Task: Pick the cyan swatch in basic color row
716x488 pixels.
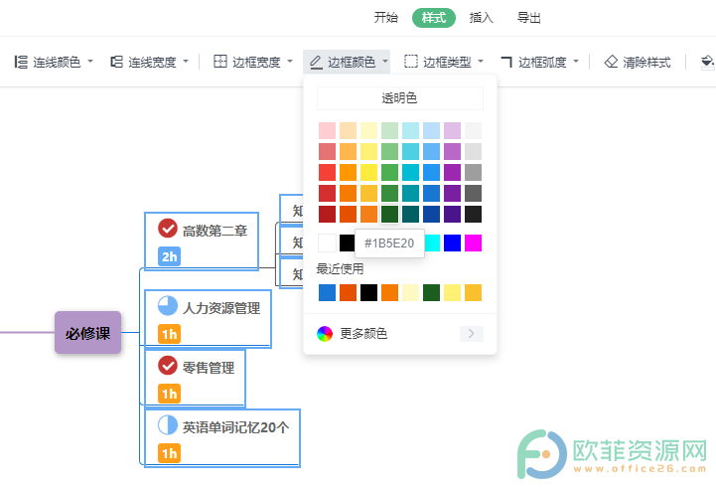Action: point(432,244)
